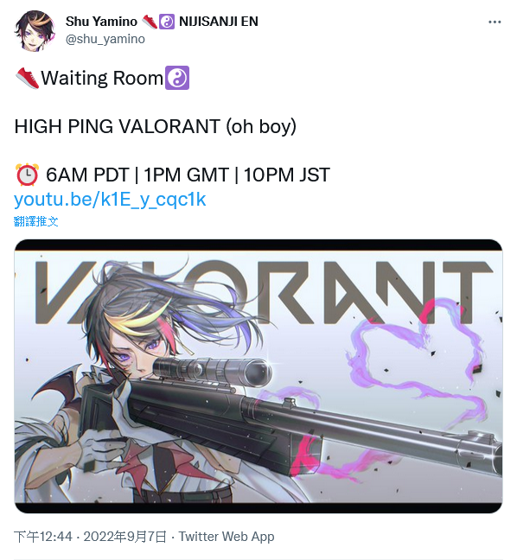This screenshot has height=560, width=517.
Task: Open the Shu Yamino display name link
Action: [x=101, y=22]
